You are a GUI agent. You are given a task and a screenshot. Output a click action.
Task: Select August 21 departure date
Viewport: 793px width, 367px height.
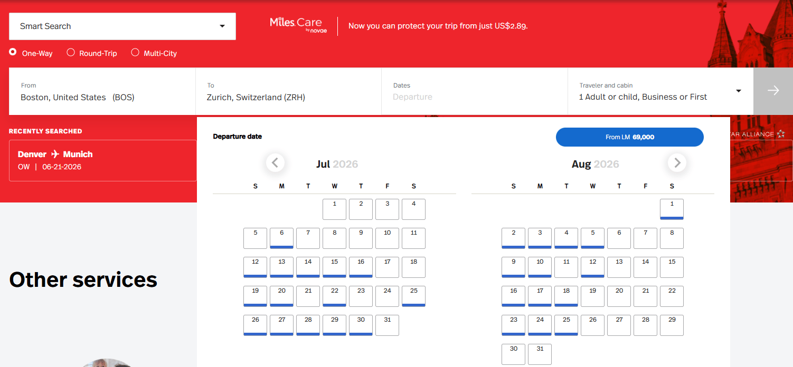coord(645,296)
